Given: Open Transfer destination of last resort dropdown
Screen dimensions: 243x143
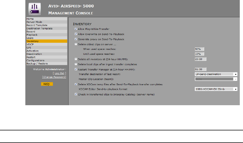Looking at the screenshot, I should [216, 74].
